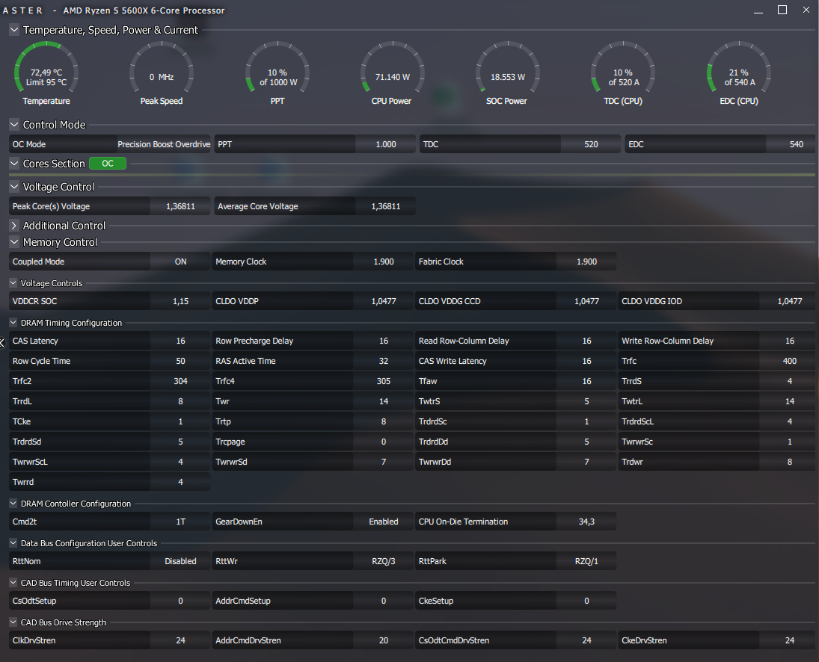Click the Memory Clock value 1.900
The image size is (819, 662).
384,262
